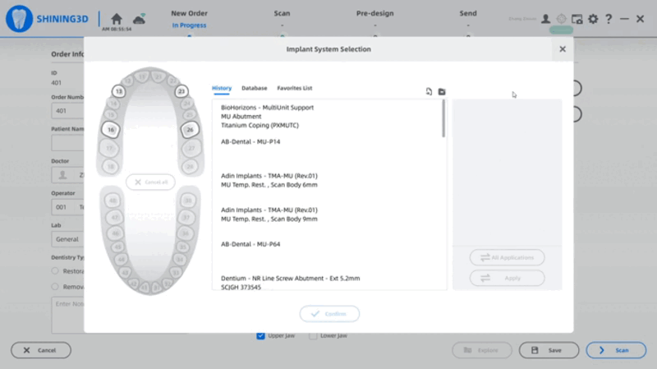The image size is (657, 369).
Task: Click the Cancel all button
Action: (x=150, y=182)
